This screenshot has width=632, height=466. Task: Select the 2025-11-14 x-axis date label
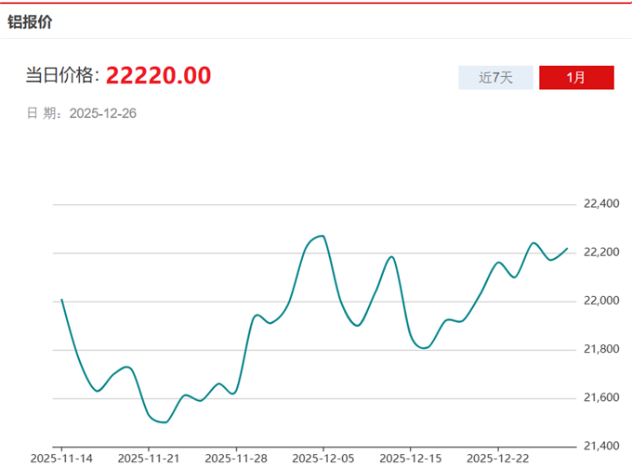click(x=60, y=458)
